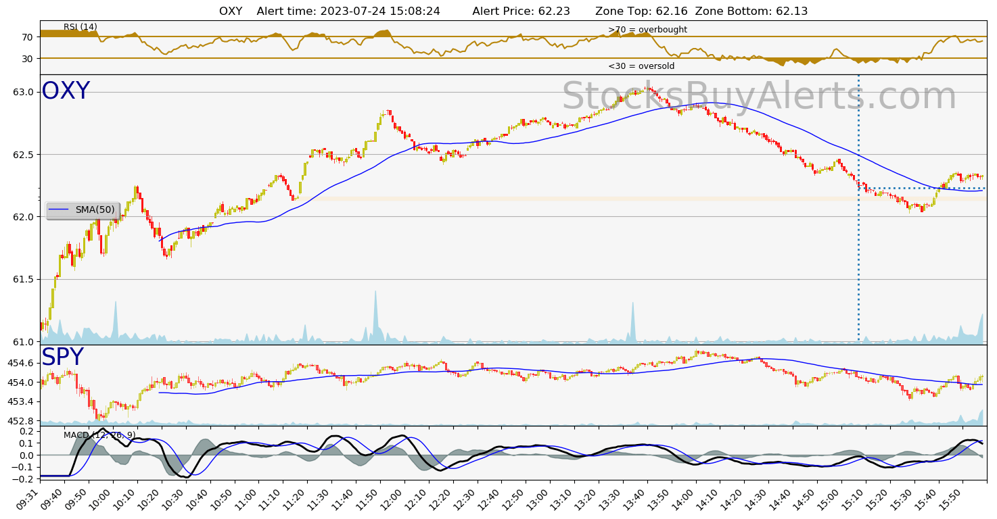Click the 62.0 price axis label
The image size is (997, 519).
click(24, 217)
